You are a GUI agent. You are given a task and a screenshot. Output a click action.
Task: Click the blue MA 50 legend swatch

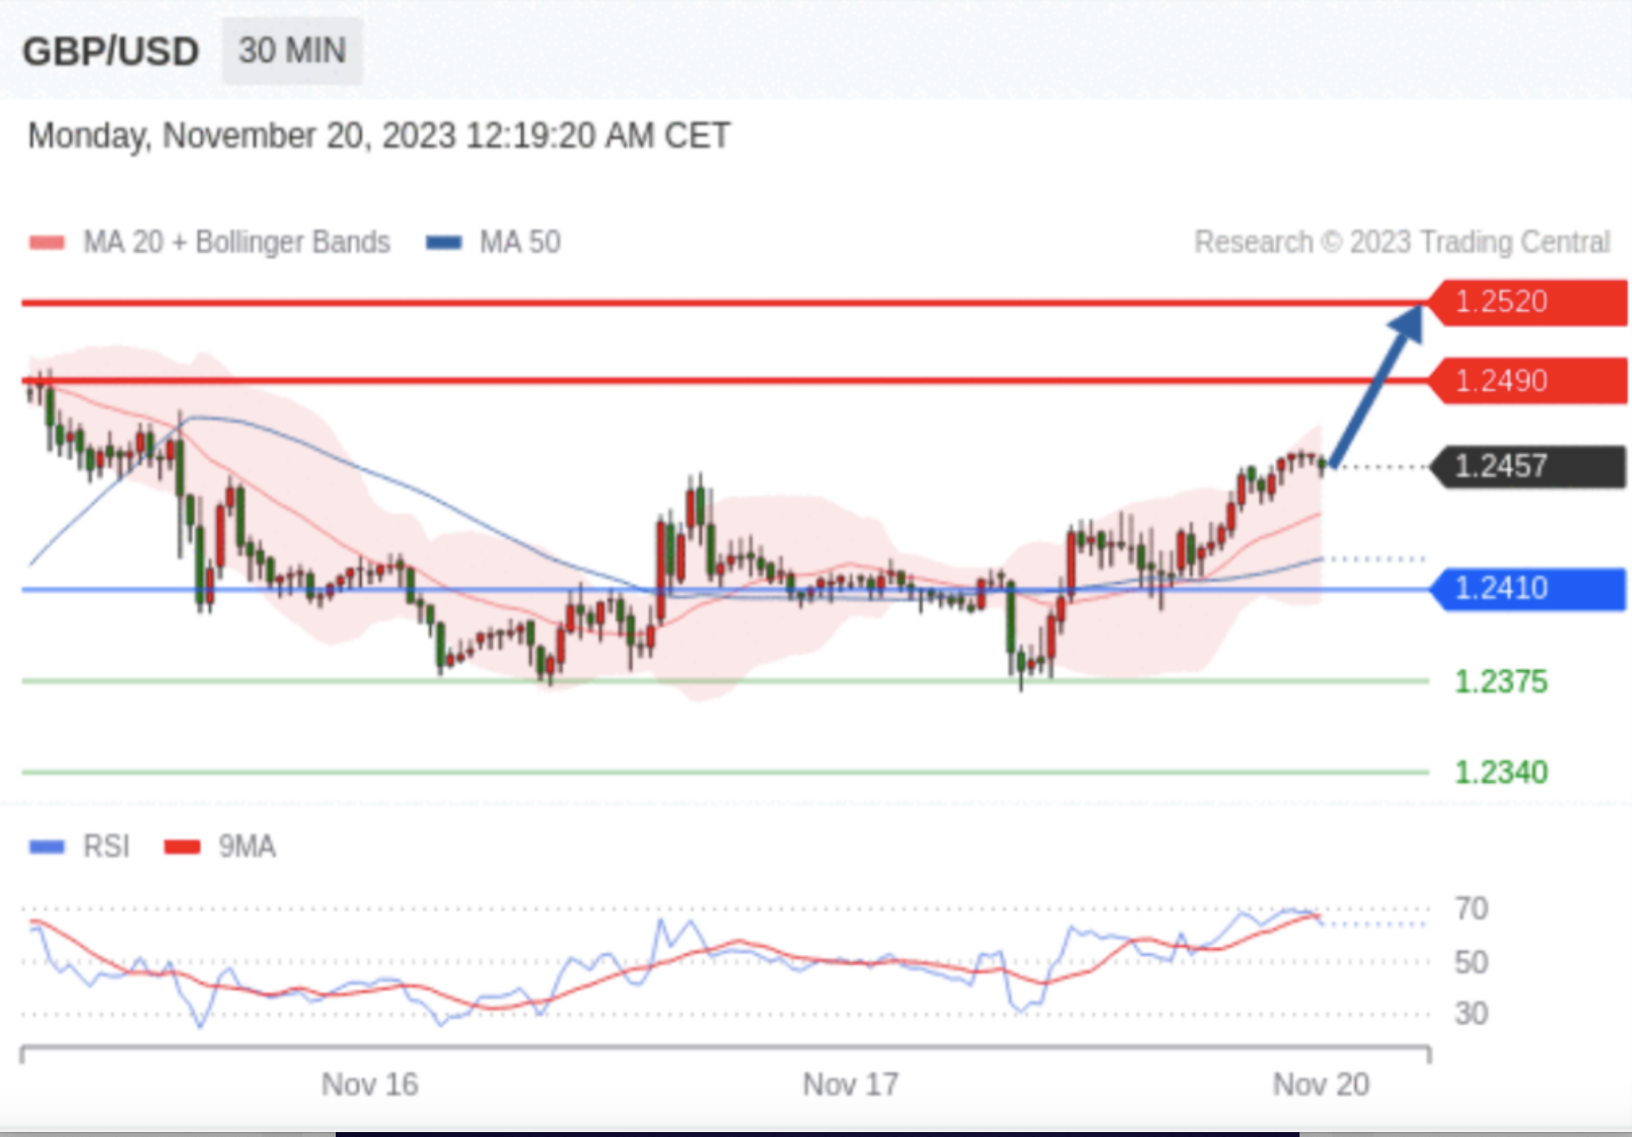[444, 243]
